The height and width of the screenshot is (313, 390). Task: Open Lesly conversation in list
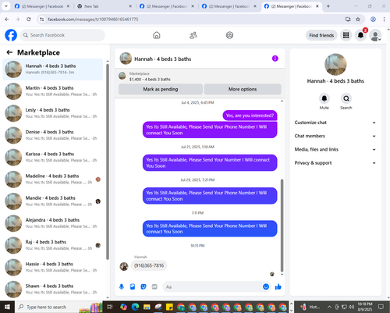[53, 113]
